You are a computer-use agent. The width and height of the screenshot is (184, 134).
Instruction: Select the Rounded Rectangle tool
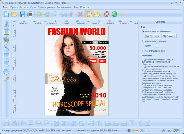point(6,64)
